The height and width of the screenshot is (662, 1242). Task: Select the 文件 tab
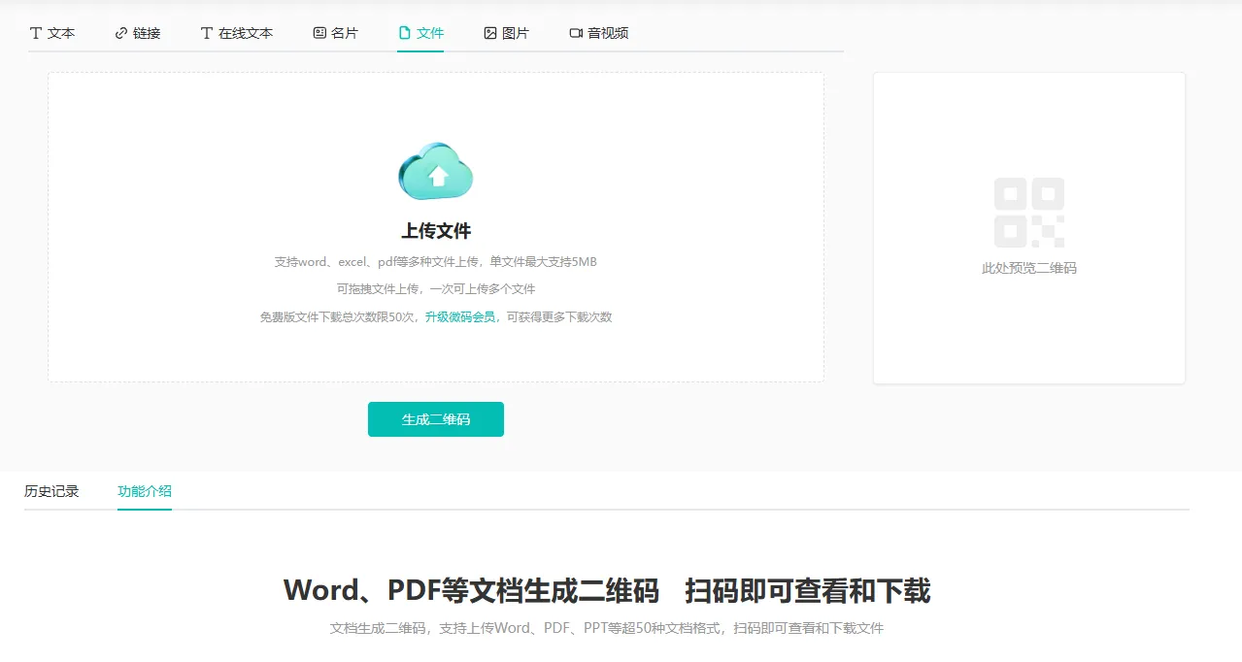tap(421, 33)
